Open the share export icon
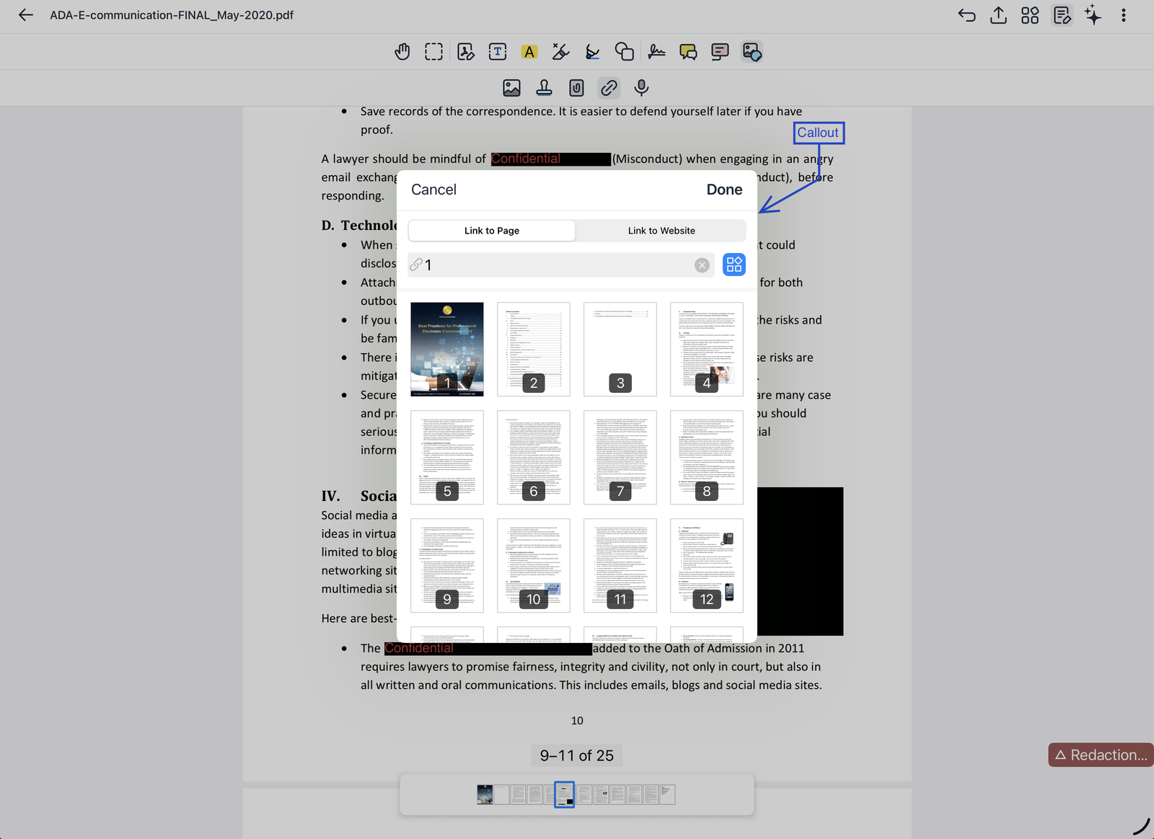 click(998, 15)
